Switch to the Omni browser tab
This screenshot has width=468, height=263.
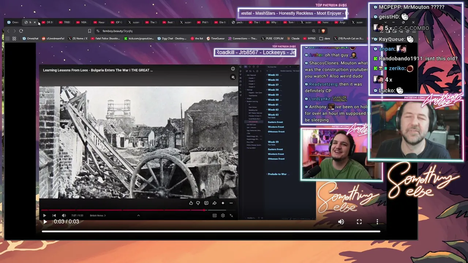pos(13,22)
